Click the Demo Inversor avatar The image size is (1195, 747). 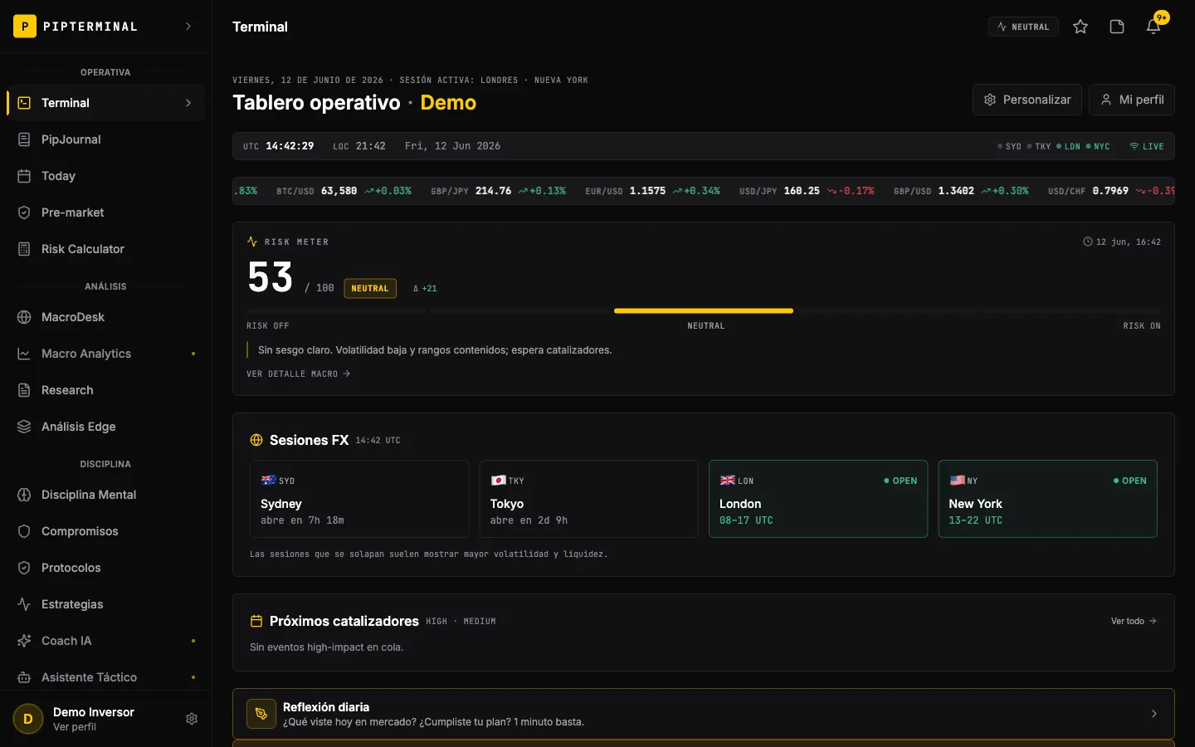28,719
